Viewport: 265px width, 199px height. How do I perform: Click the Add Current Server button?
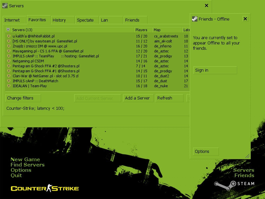click(98, 98)
